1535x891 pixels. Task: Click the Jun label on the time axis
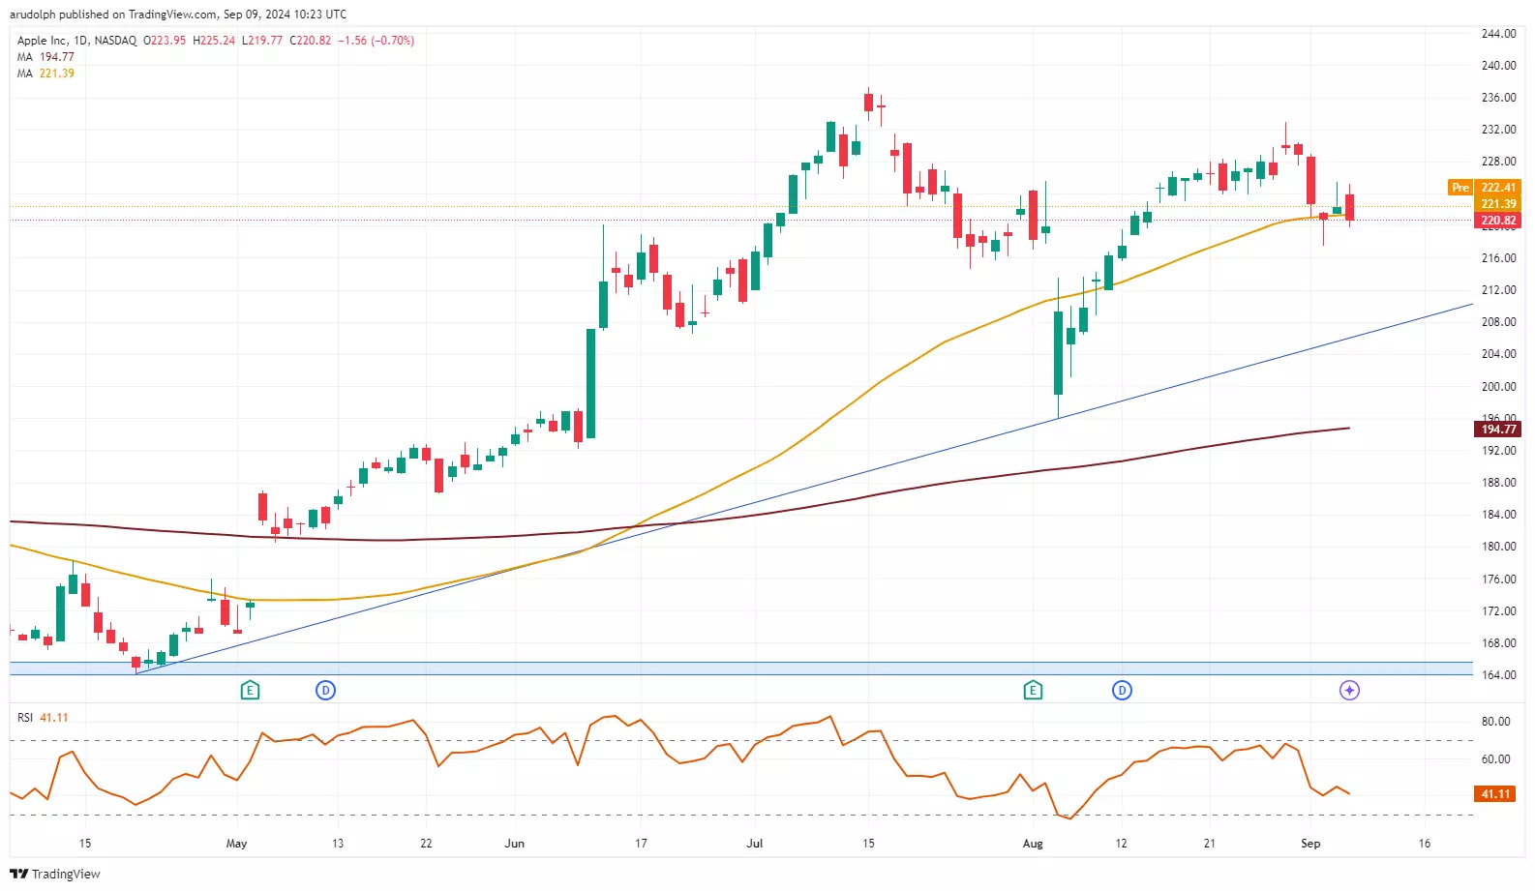coord(514,844)
